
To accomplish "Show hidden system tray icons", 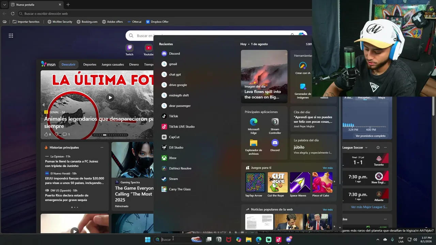I will point(377,240).
